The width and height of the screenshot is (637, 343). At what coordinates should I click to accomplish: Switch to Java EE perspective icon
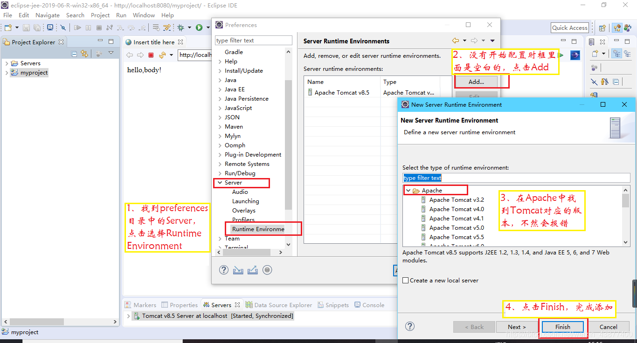(x=617, y=28)
